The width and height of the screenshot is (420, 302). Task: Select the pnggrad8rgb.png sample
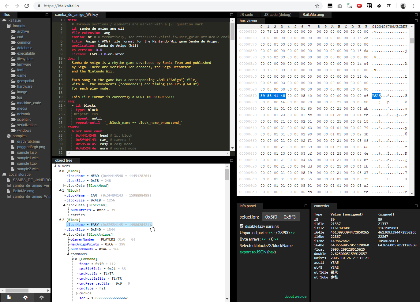[31, 147]
